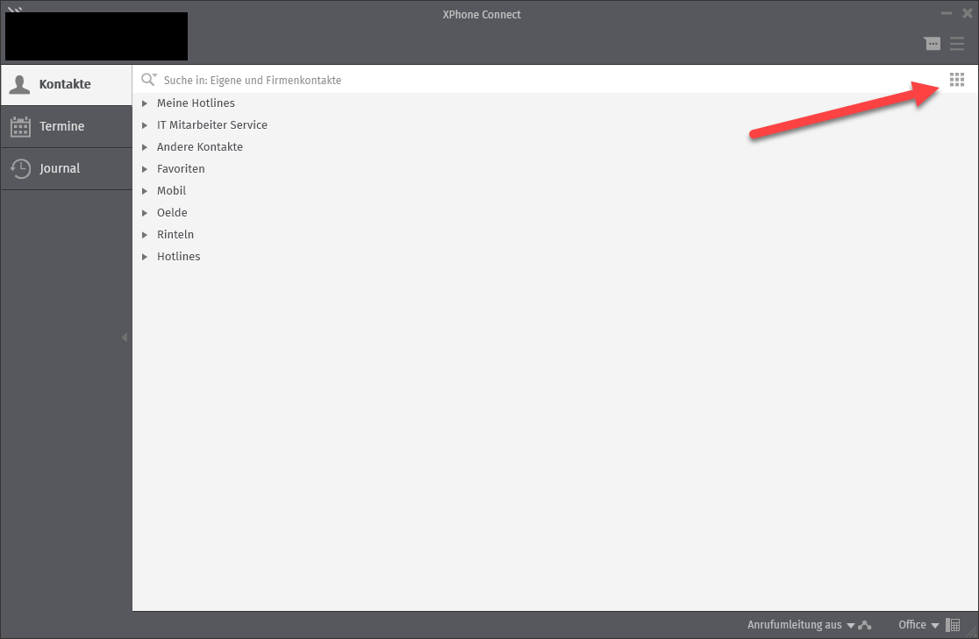Viewport: 979px width, 639px height.
Task: Open the chat messages icon
Action: [x=932, y=44]
